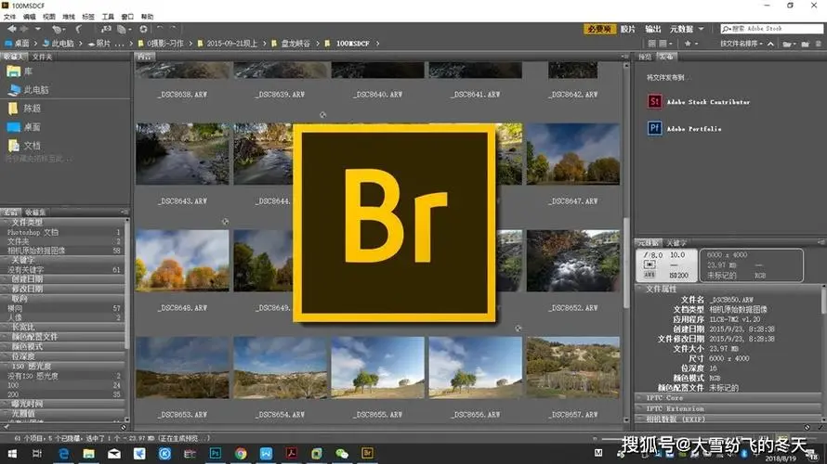
Task: Select the _DSC8655.ARW thumbnail
Action: [x=377, y=367]
